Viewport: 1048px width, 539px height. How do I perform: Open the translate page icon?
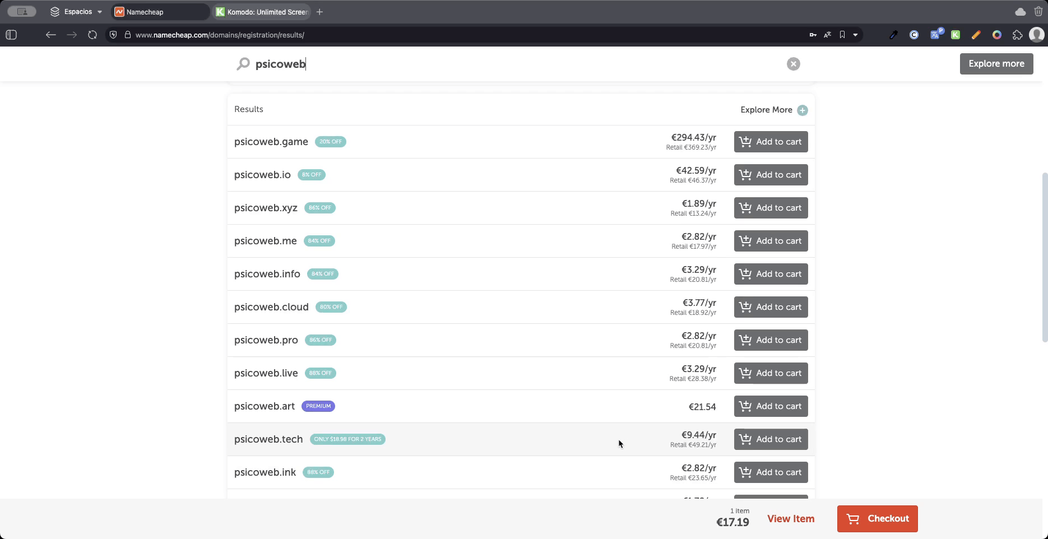click(x=827, y=35)
